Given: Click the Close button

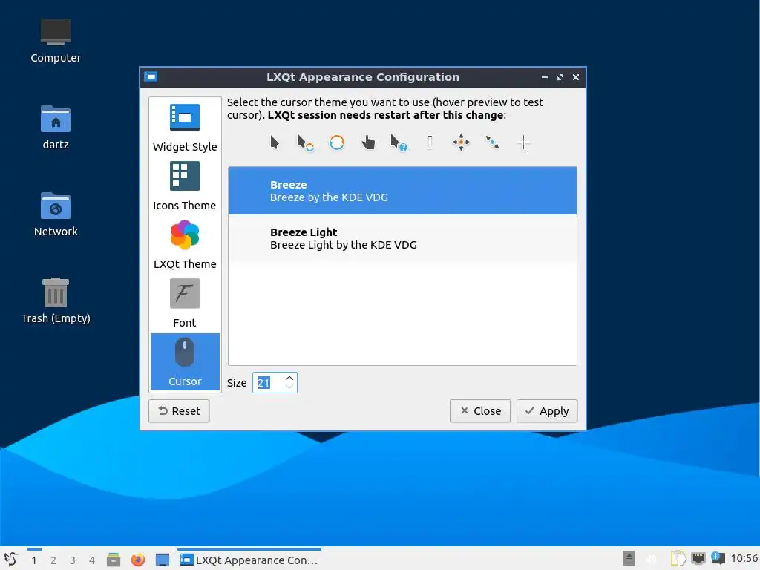Looking at the screenshot, I should point(480,411).
